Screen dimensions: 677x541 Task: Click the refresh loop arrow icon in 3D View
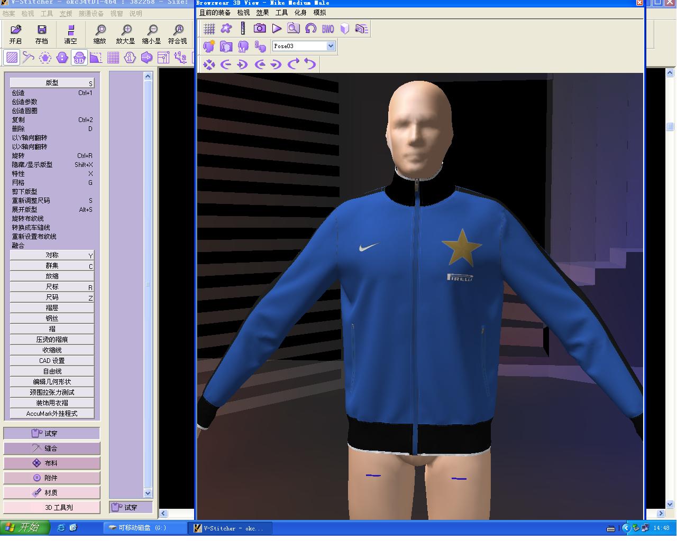pyautogui.click(x=310, y=29)
